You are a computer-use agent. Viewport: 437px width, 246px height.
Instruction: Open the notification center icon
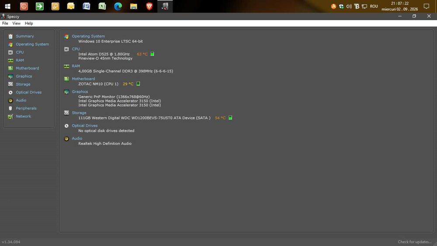point(427,6)
